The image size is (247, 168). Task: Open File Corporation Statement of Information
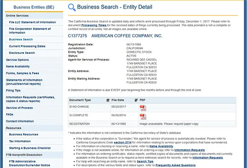30,31
